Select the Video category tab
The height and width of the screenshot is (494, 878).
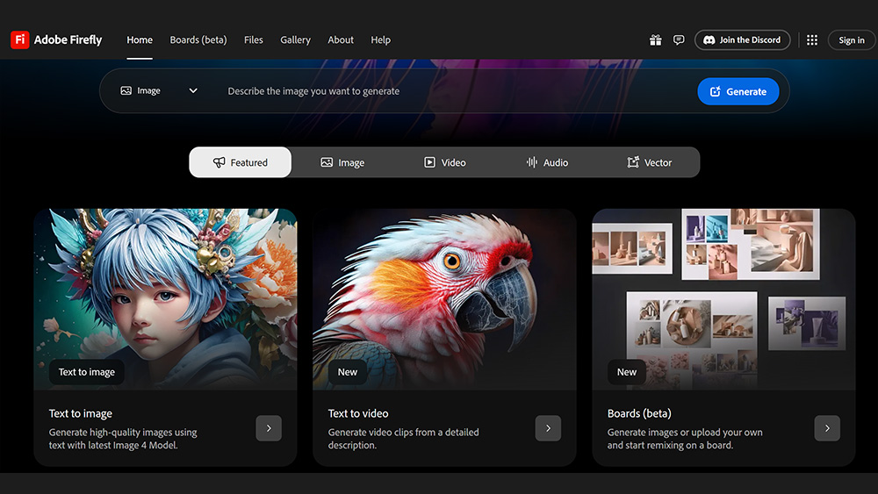(444, 162)
